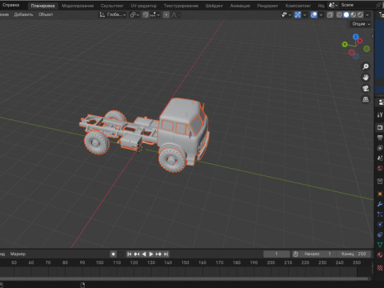Open the Particles properties tab

pos(380,214)
